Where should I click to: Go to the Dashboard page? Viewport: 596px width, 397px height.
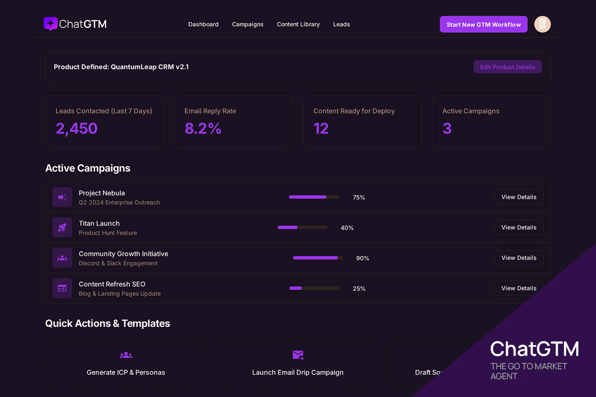[203, 24]
